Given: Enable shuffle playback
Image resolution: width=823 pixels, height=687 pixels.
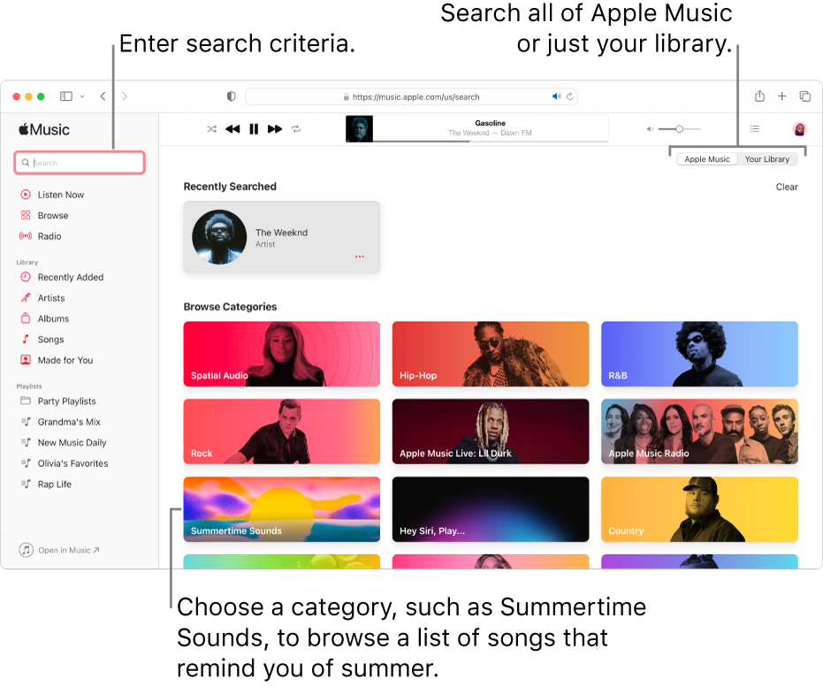Looking at the screenshot, I should (x=211, y=129).
